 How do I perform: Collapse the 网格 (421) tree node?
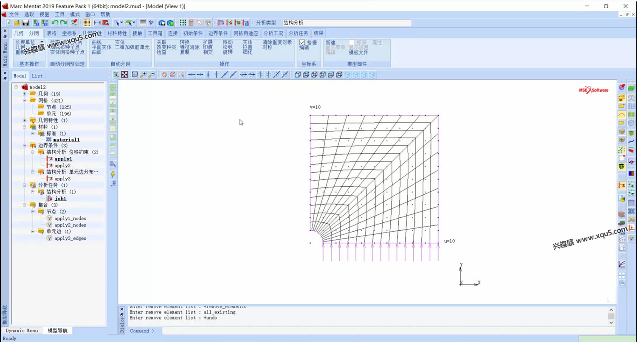tap(25, 101)
